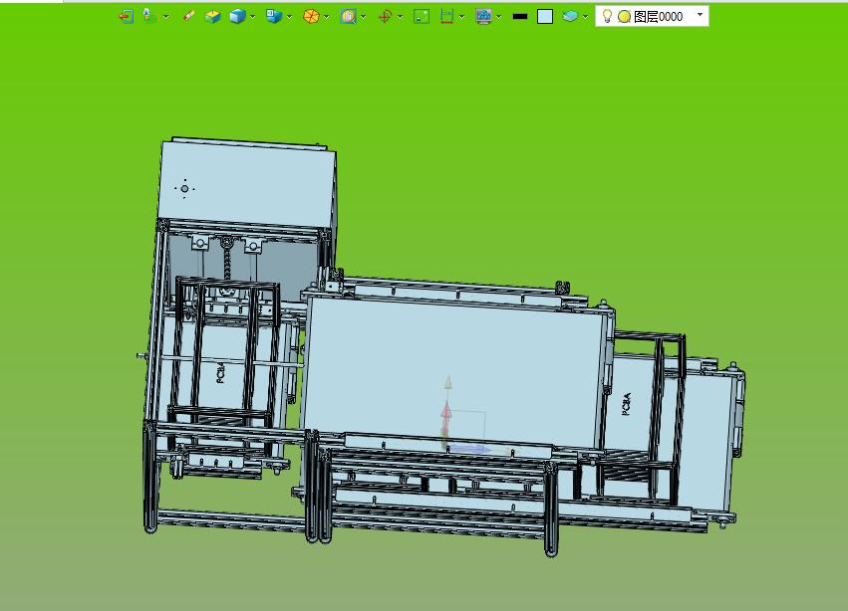Screen dimensions: 848x611
Task: Click the green square display icon
Action: click(x=422, y=17)
